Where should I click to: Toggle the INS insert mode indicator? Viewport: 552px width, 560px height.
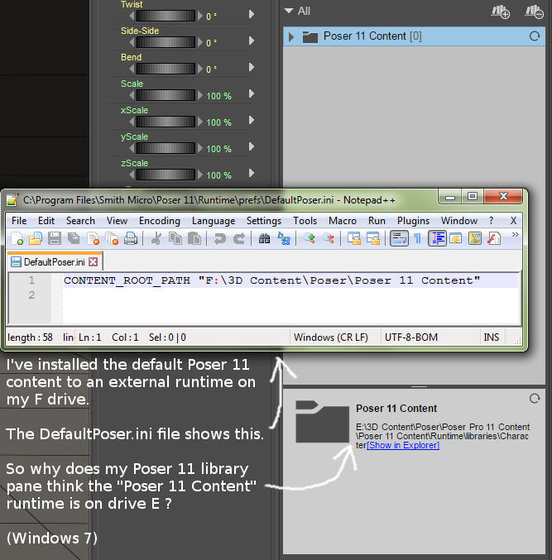[491, 337]
